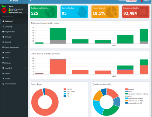The width and height of the screenshot is (152, 117).
Task: Toggle blocklist legend entry in Queries answered by
Action: click(x=130, y=89)
